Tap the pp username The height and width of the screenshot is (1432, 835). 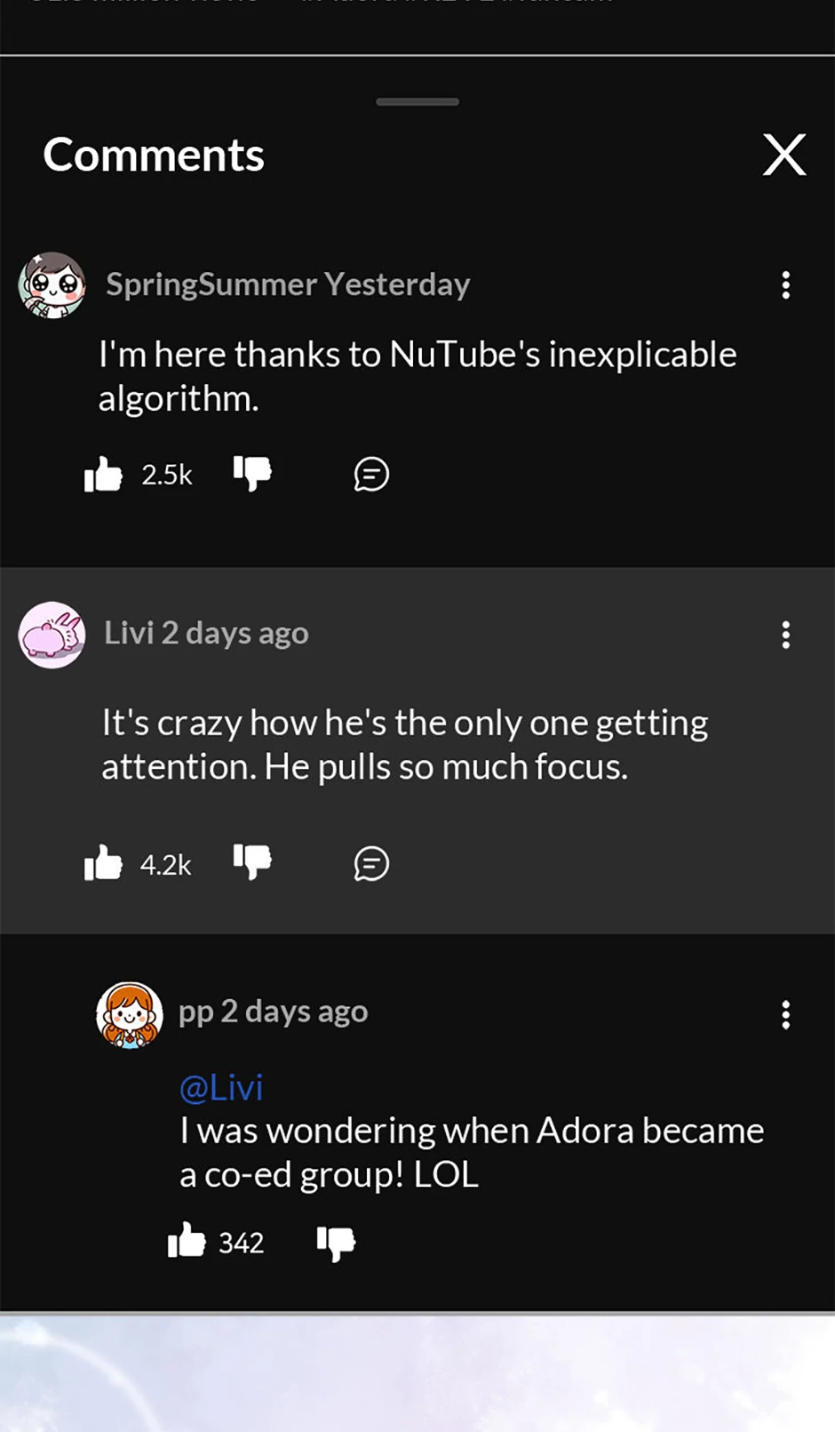click(x=195, y=1012)
